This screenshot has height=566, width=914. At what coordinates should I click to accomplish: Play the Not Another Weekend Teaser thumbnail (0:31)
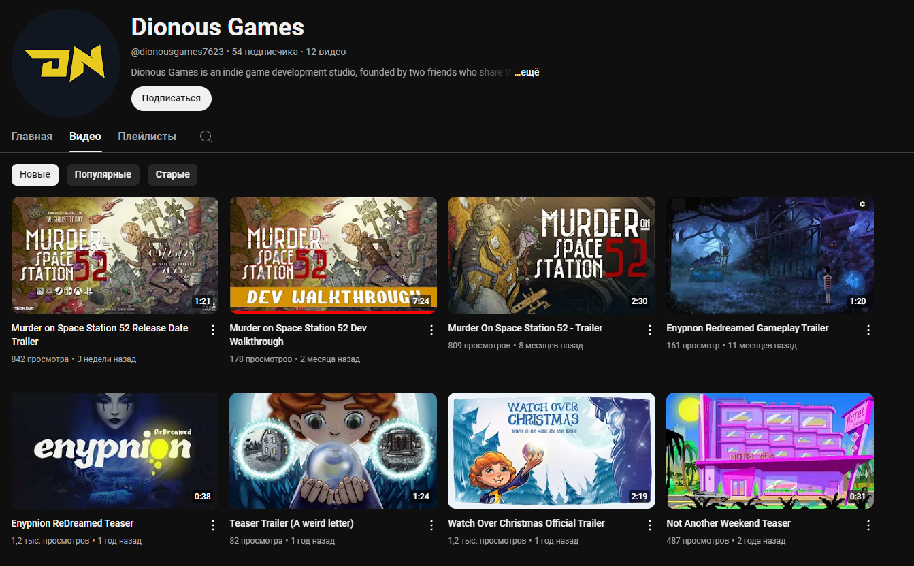(770, 450)
